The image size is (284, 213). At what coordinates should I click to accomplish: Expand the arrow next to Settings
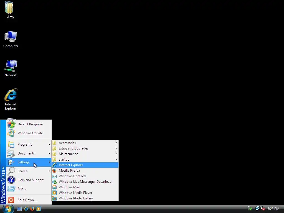click(49, 162)
